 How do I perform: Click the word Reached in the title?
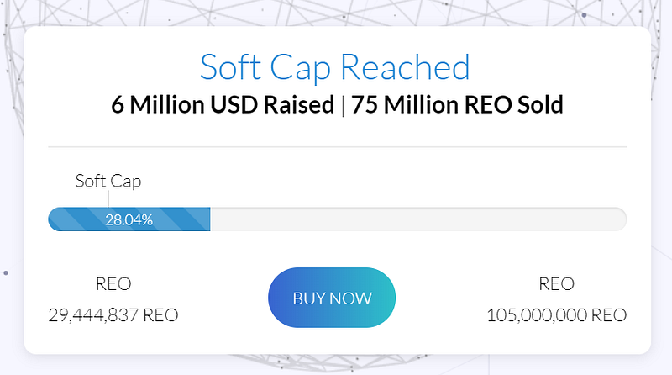point(405,67)
